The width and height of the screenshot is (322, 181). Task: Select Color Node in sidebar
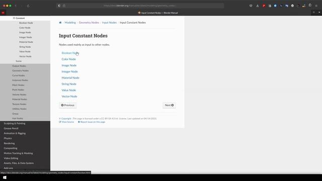pyautogui.click(x=25, y=28)
